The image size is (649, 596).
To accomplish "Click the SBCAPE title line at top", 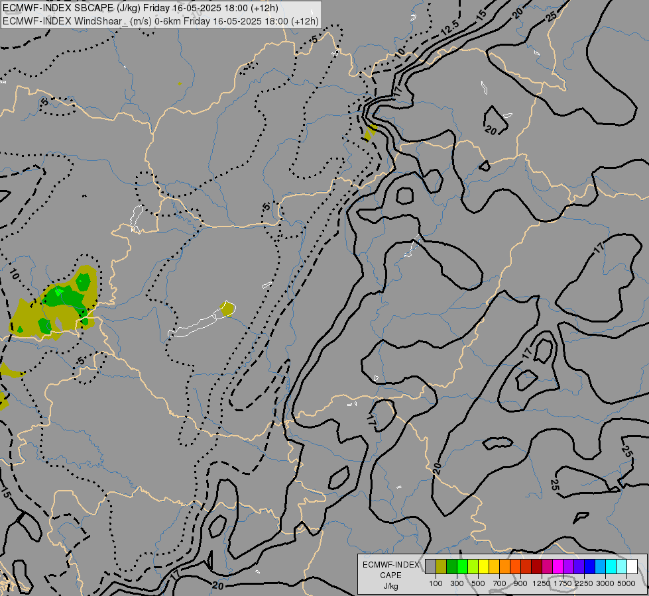I will pyautogui.click(x=141, y=8).
